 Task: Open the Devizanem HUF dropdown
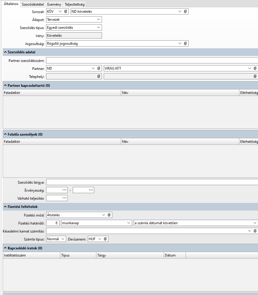point(100,239)
